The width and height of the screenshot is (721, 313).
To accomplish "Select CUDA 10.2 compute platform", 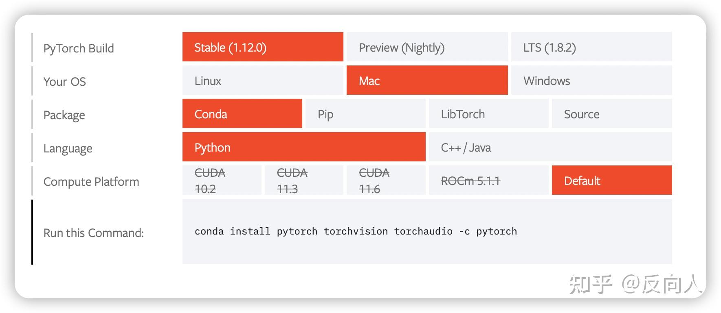I will point(222,180).
